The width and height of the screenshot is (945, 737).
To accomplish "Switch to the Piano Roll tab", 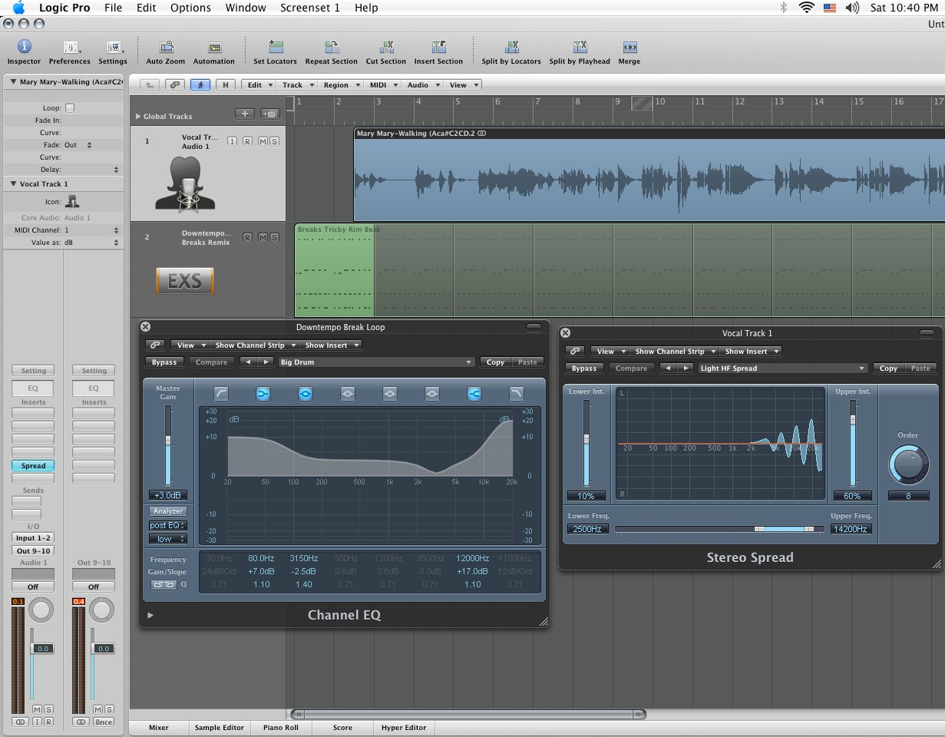I will [x=279, y=727].
